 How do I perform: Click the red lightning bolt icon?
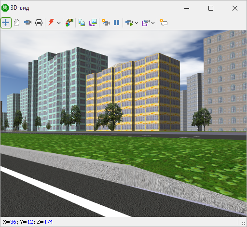[51, 22]
